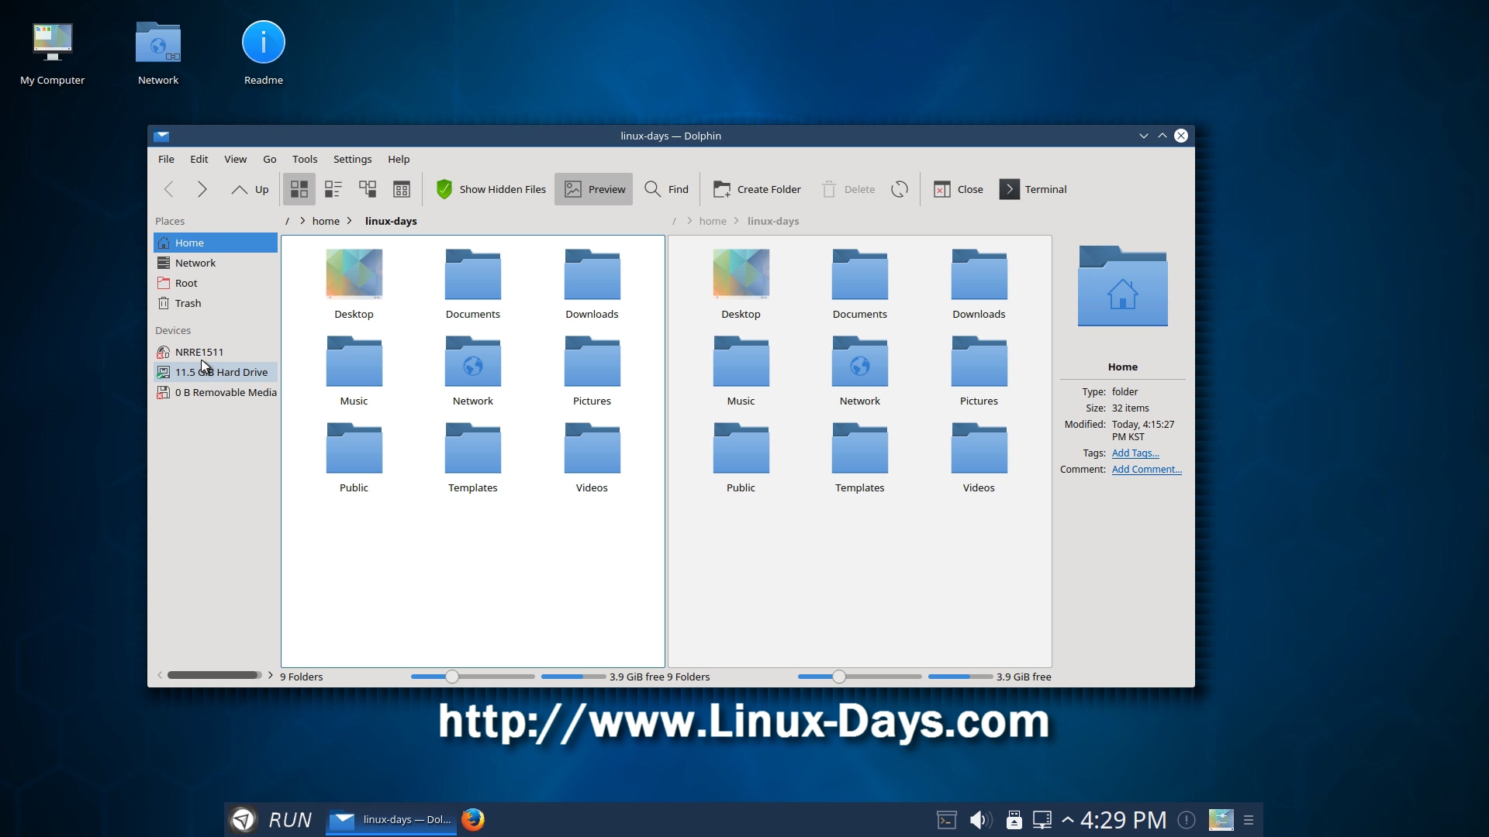1489x837 pixels.
Task: Launch Firefox from the taskbar
Action: 473,819
